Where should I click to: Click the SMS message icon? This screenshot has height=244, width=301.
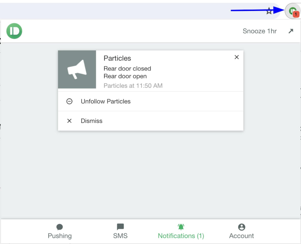pos(120,227)
